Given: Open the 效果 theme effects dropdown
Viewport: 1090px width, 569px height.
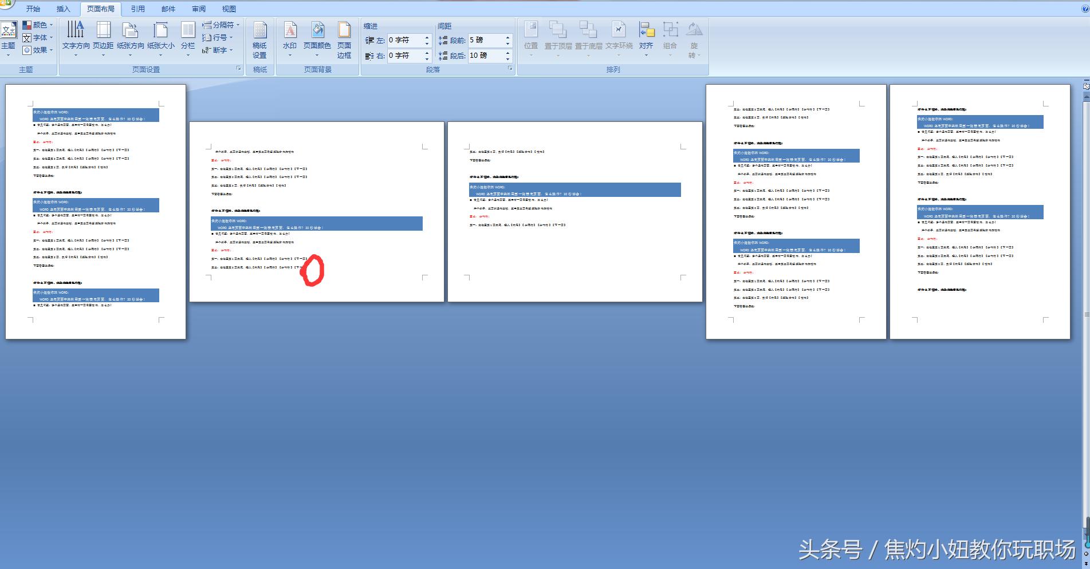Looking at the screenshot, I should pos(38,50).
